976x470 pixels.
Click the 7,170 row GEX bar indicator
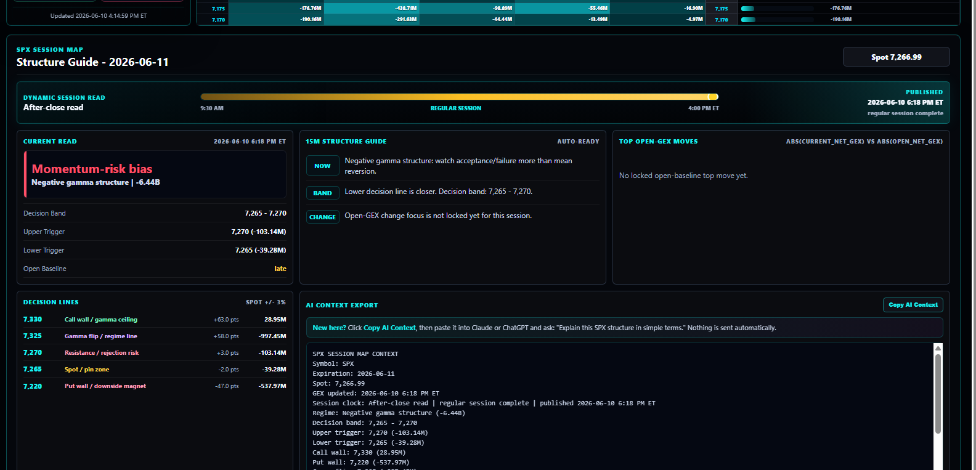click(748, 20)
